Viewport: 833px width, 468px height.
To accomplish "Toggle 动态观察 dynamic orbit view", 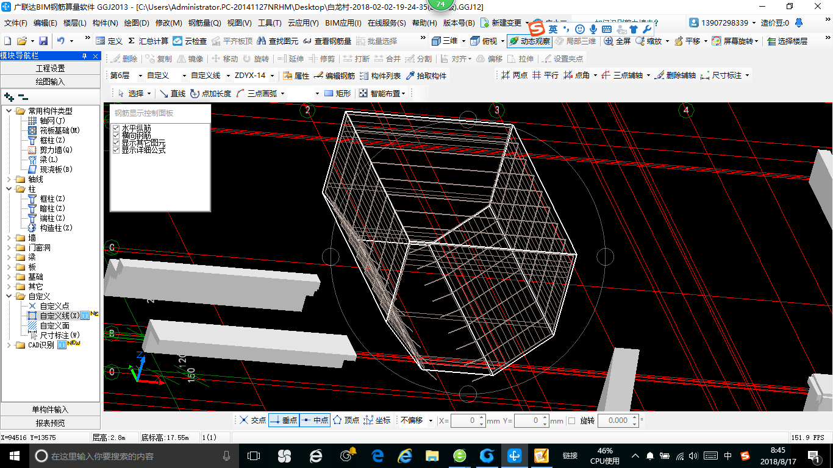I will [x=529, y=41].
